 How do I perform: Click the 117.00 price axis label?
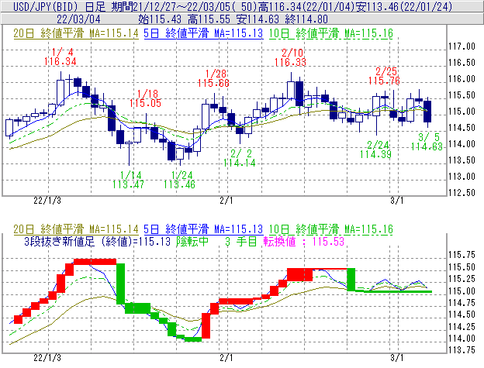(x=462, y=46)
